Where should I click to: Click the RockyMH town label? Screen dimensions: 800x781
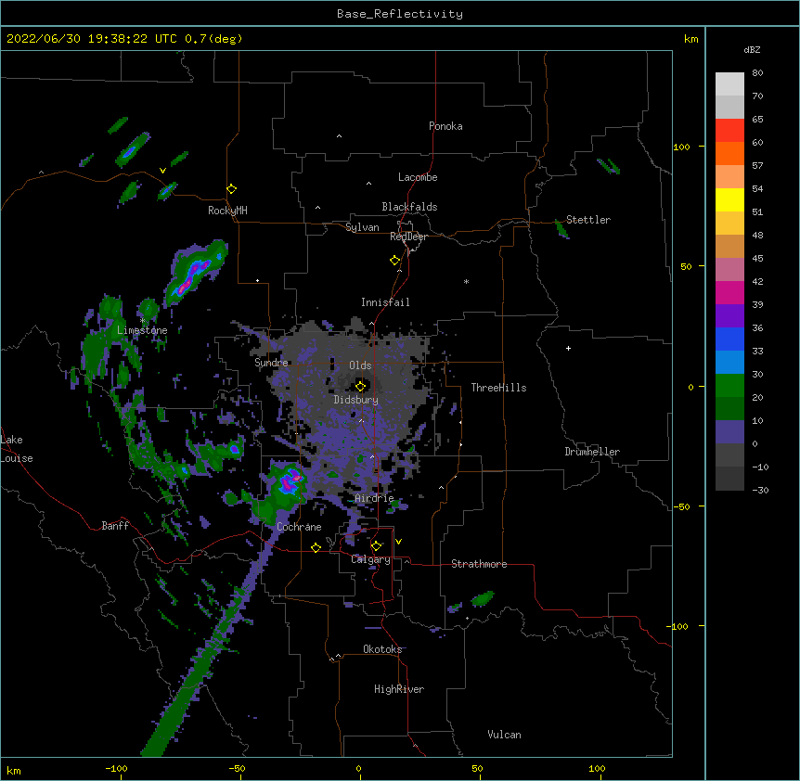(227, 211)
